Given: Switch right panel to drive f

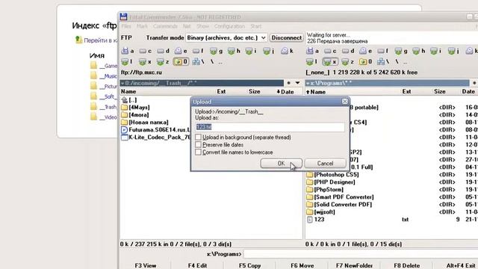Looking at the screenshot, I should 383,51.
